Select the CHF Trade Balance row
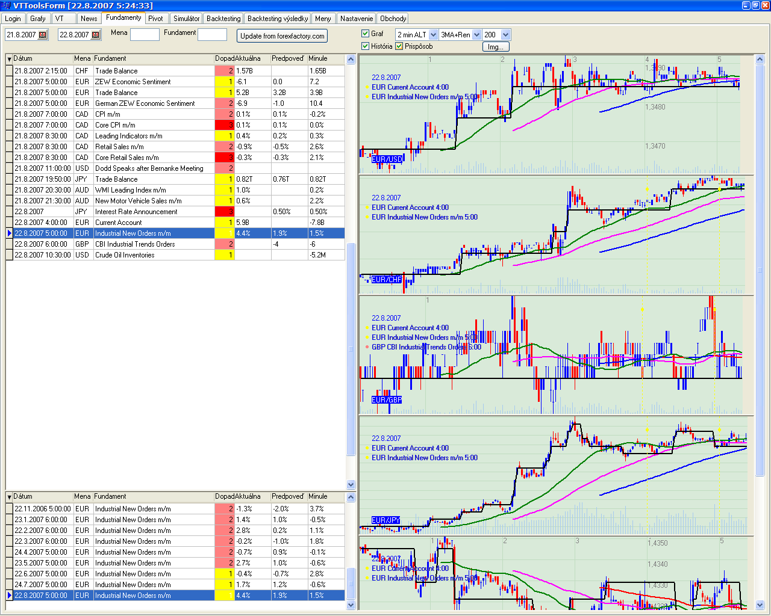Image resolution: width=771 pixels, height=616 pixels. click(x=175, y=71)
